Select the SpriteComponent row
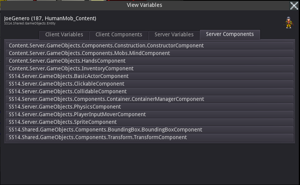Viewport: 300px width, 185px height. (150, 122)
